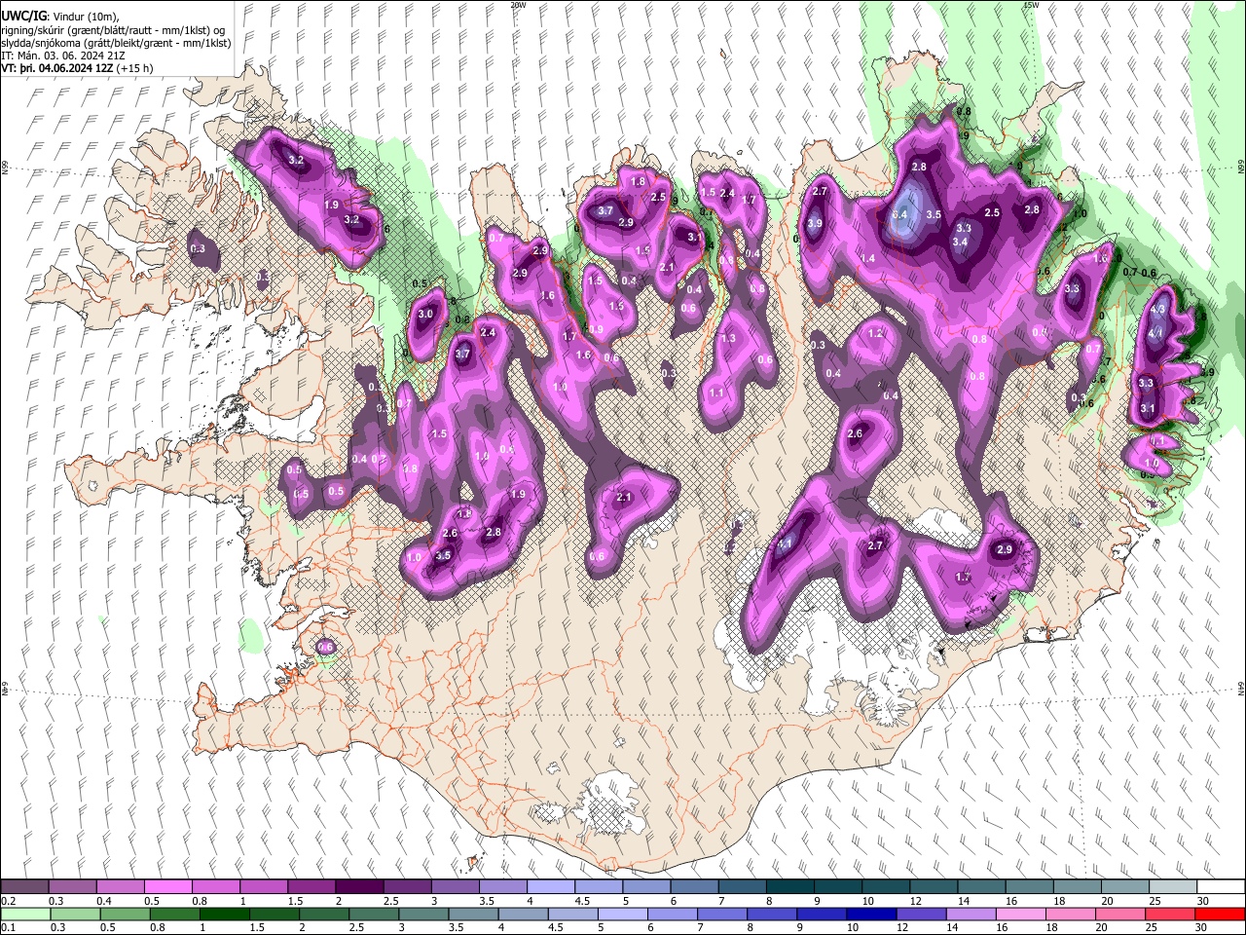Click the 0.2–0.3 swatch on purple snow scale

24,886
